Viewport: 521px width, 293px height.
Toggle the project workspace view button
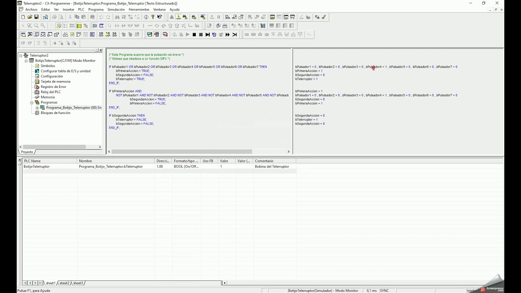pos(23,35)
